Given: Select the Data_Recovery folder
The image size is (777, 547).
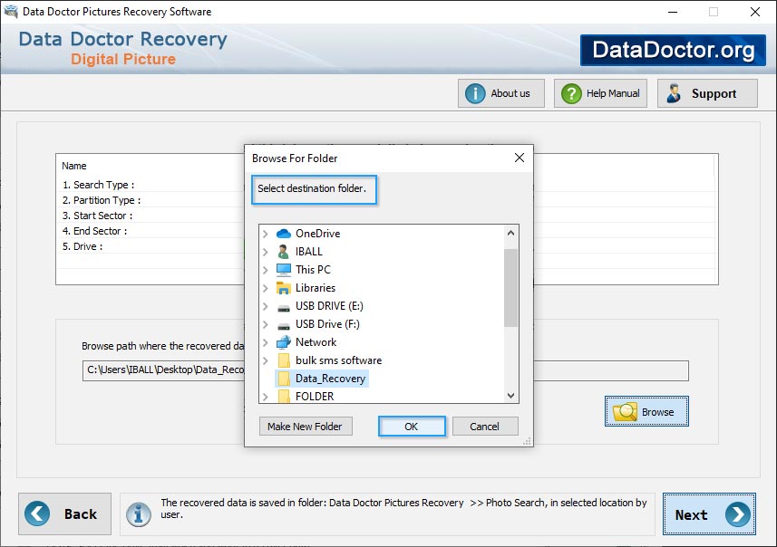Looking at the screenshot, I should [x=330, y=379].
